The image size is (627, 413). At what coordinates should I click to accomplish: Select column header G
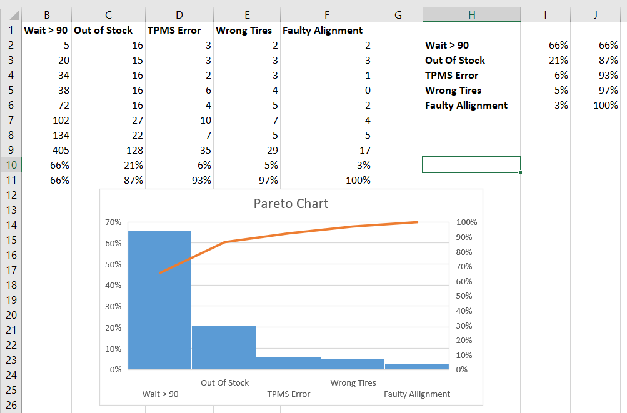tap(398, 14)
